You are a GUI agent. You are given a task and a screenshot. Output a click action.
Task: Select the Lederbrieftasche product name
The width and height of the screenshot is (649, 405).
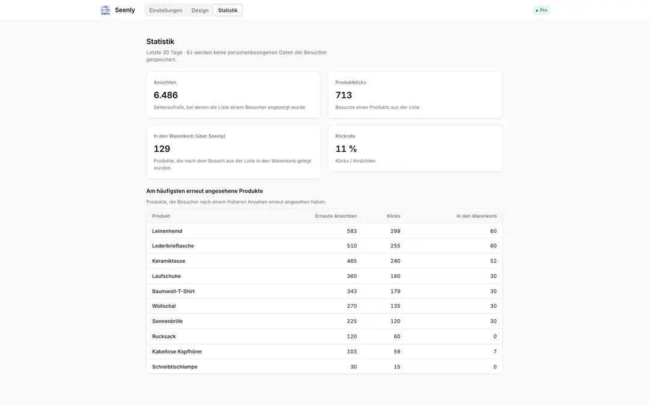173,246
